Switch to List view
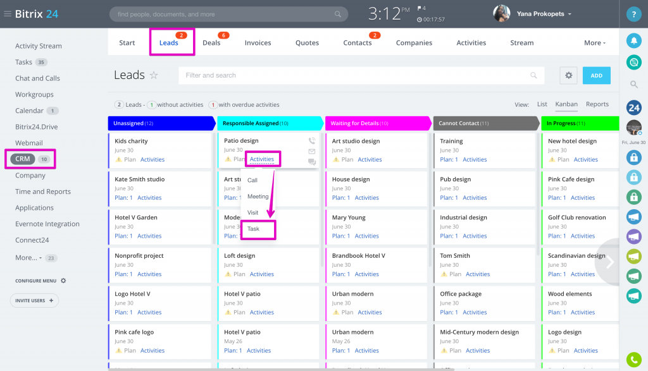The width and height of the screenshot is (648, 371). click(x=542, y=104)
